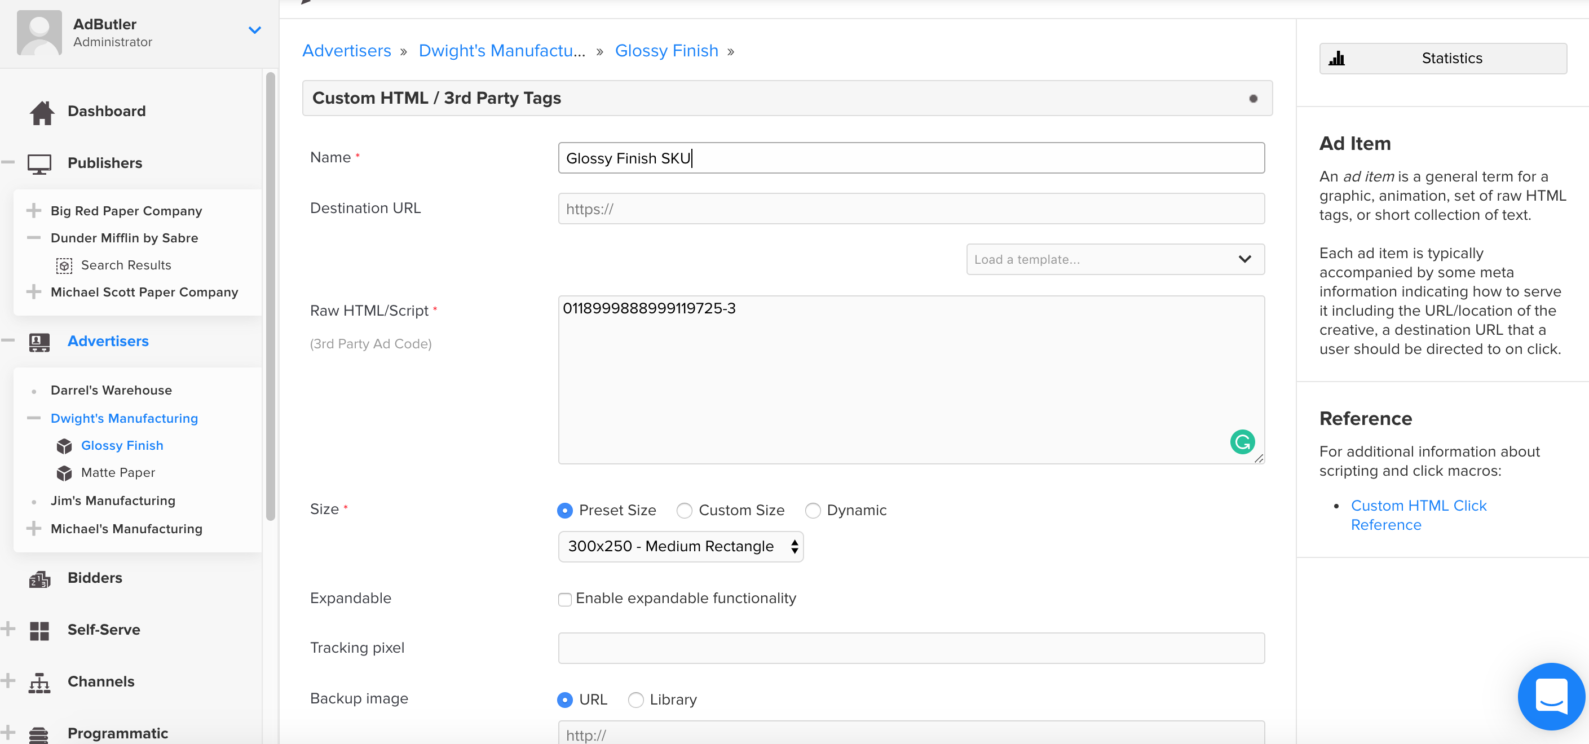Open the Bidders section icon

39,578
